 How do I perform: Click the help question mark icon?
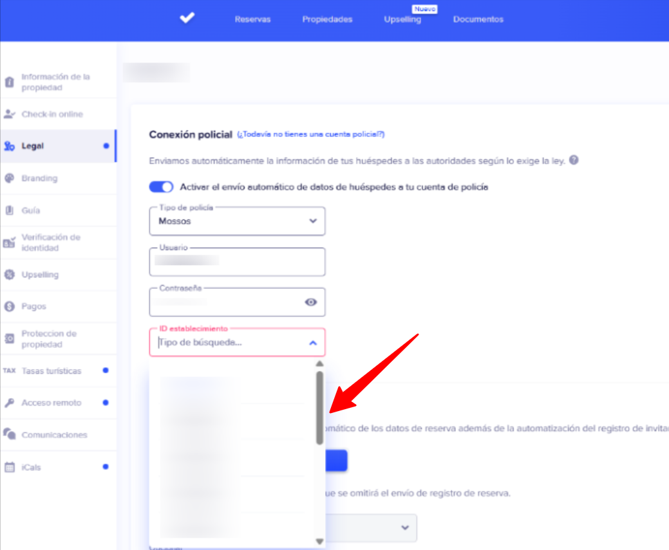click(x=574, y=160)
